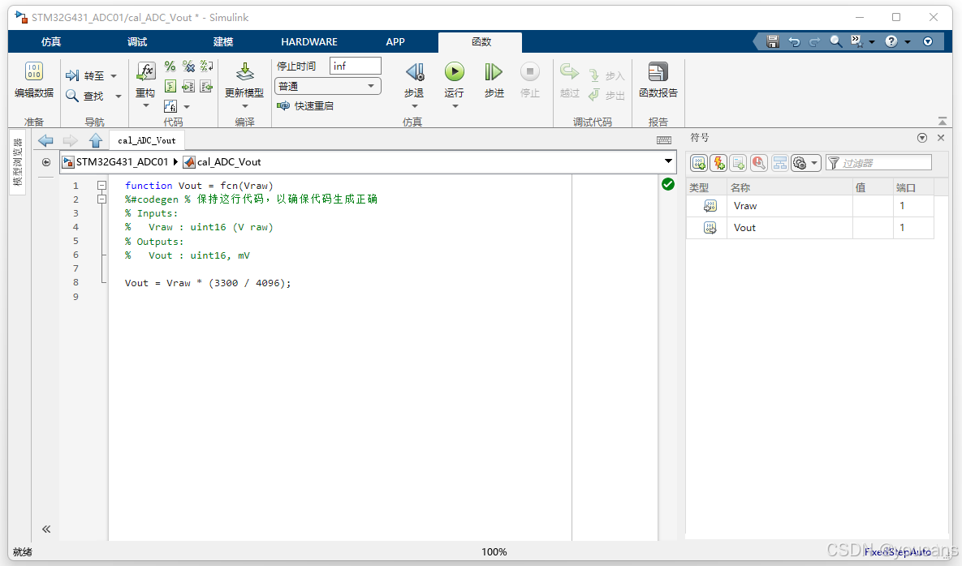
Task: Open the APP ribbon tab
Action: coord(395,41)
